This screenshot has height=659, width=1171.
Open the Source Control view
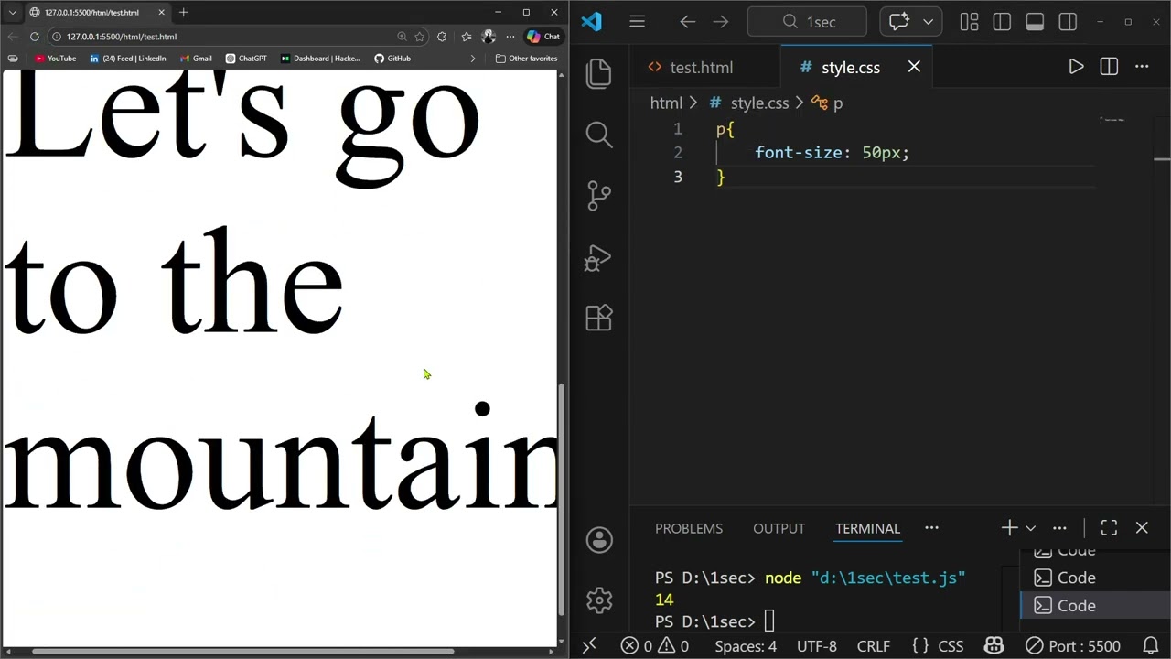click(x=599, y=196)
